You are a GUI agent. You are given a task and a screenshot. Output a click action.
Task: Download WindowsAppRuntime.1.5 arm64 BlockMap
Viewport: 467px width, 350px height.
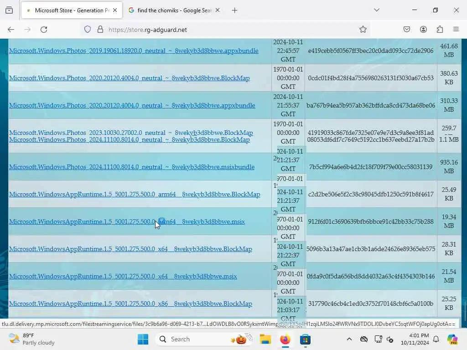tap(135, 194)
